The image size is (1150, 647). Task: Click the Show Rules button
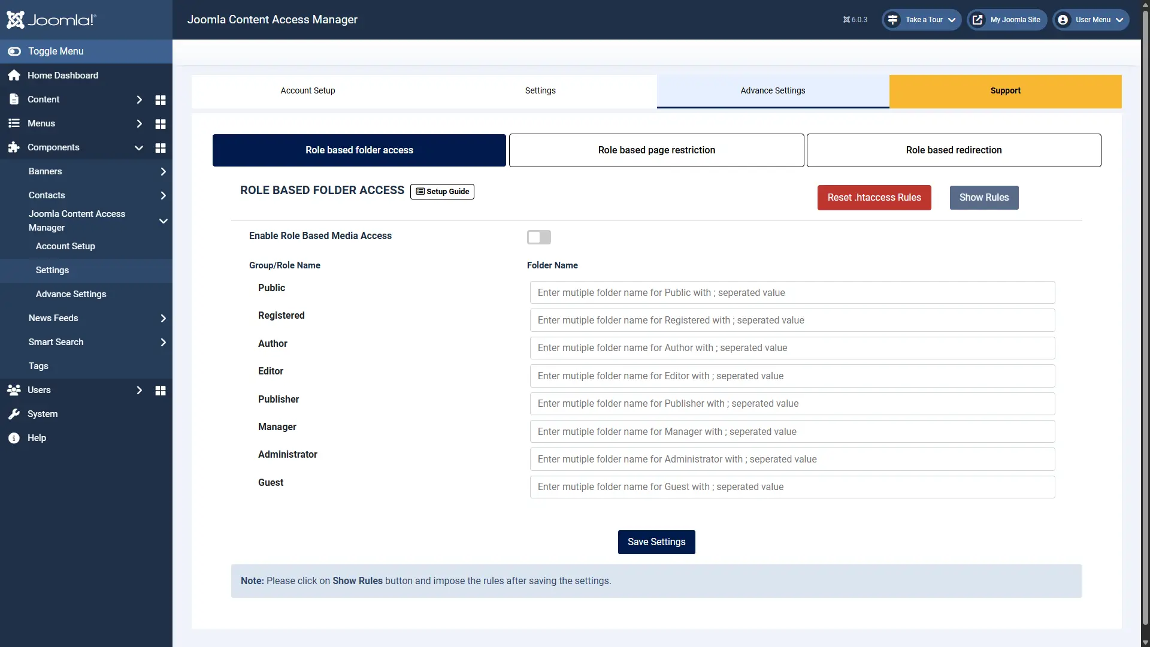(984, 198)
